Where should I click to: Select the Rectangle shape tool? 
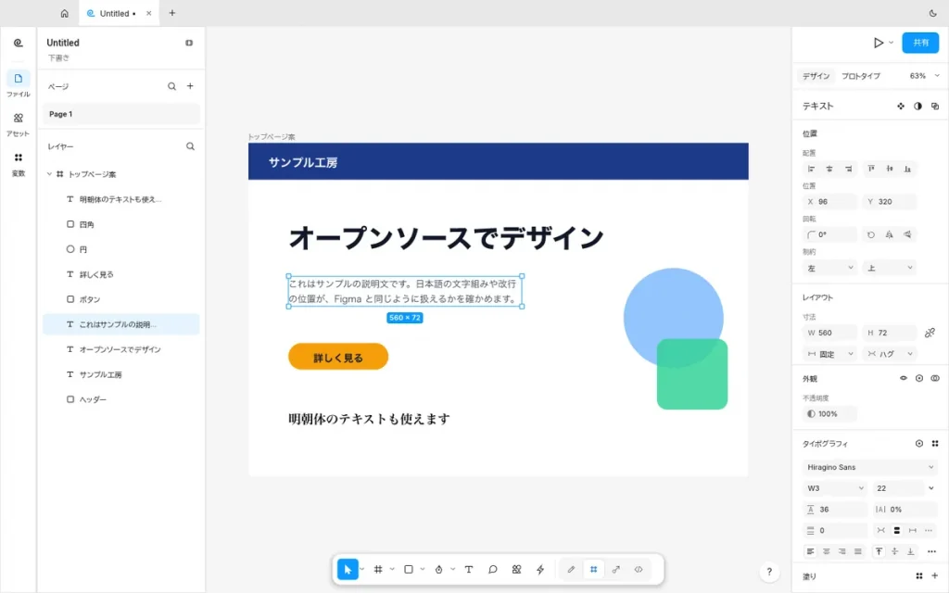click(409, 570)
